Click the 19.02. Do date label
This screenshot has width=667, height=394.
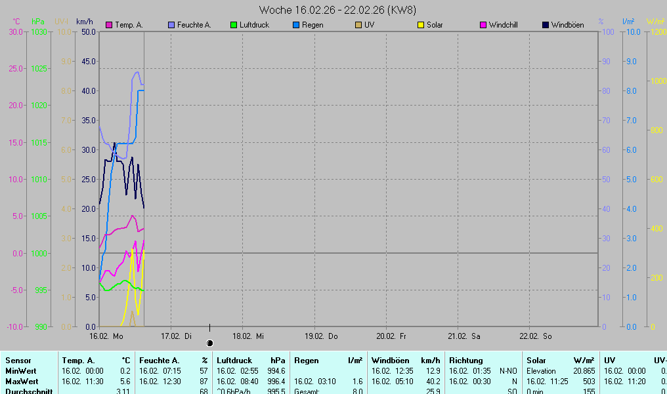(x=322, y=336)
